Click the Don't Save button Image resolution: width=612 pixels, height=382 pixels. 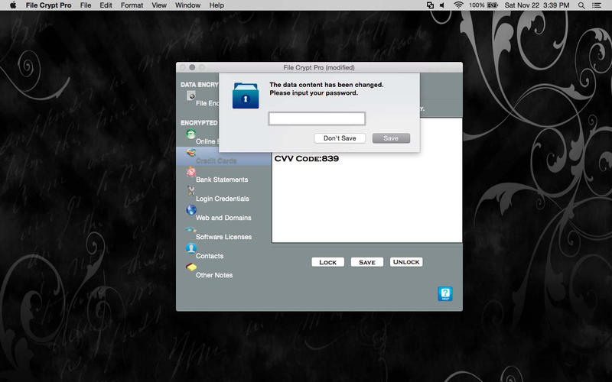point(340,138)
